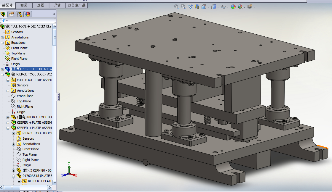Viewport: 332px width, 192px height.
Task: Click the Display Style cube icon
Action: (214, 7)
